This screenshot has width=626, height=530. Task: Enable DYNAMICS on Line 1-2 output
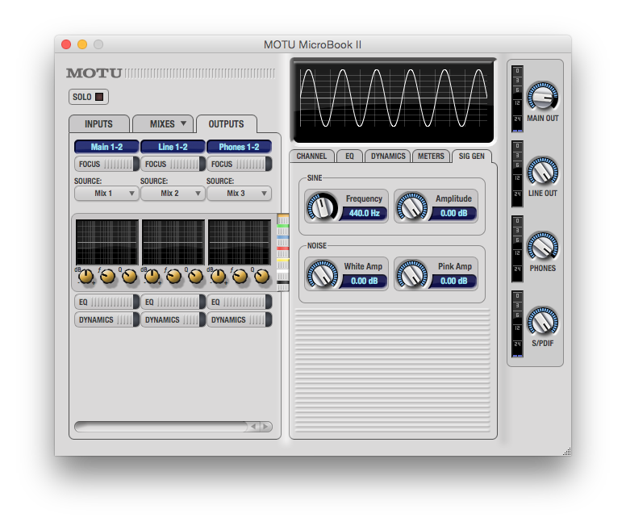pyautogui.click(x=173, y=319)
